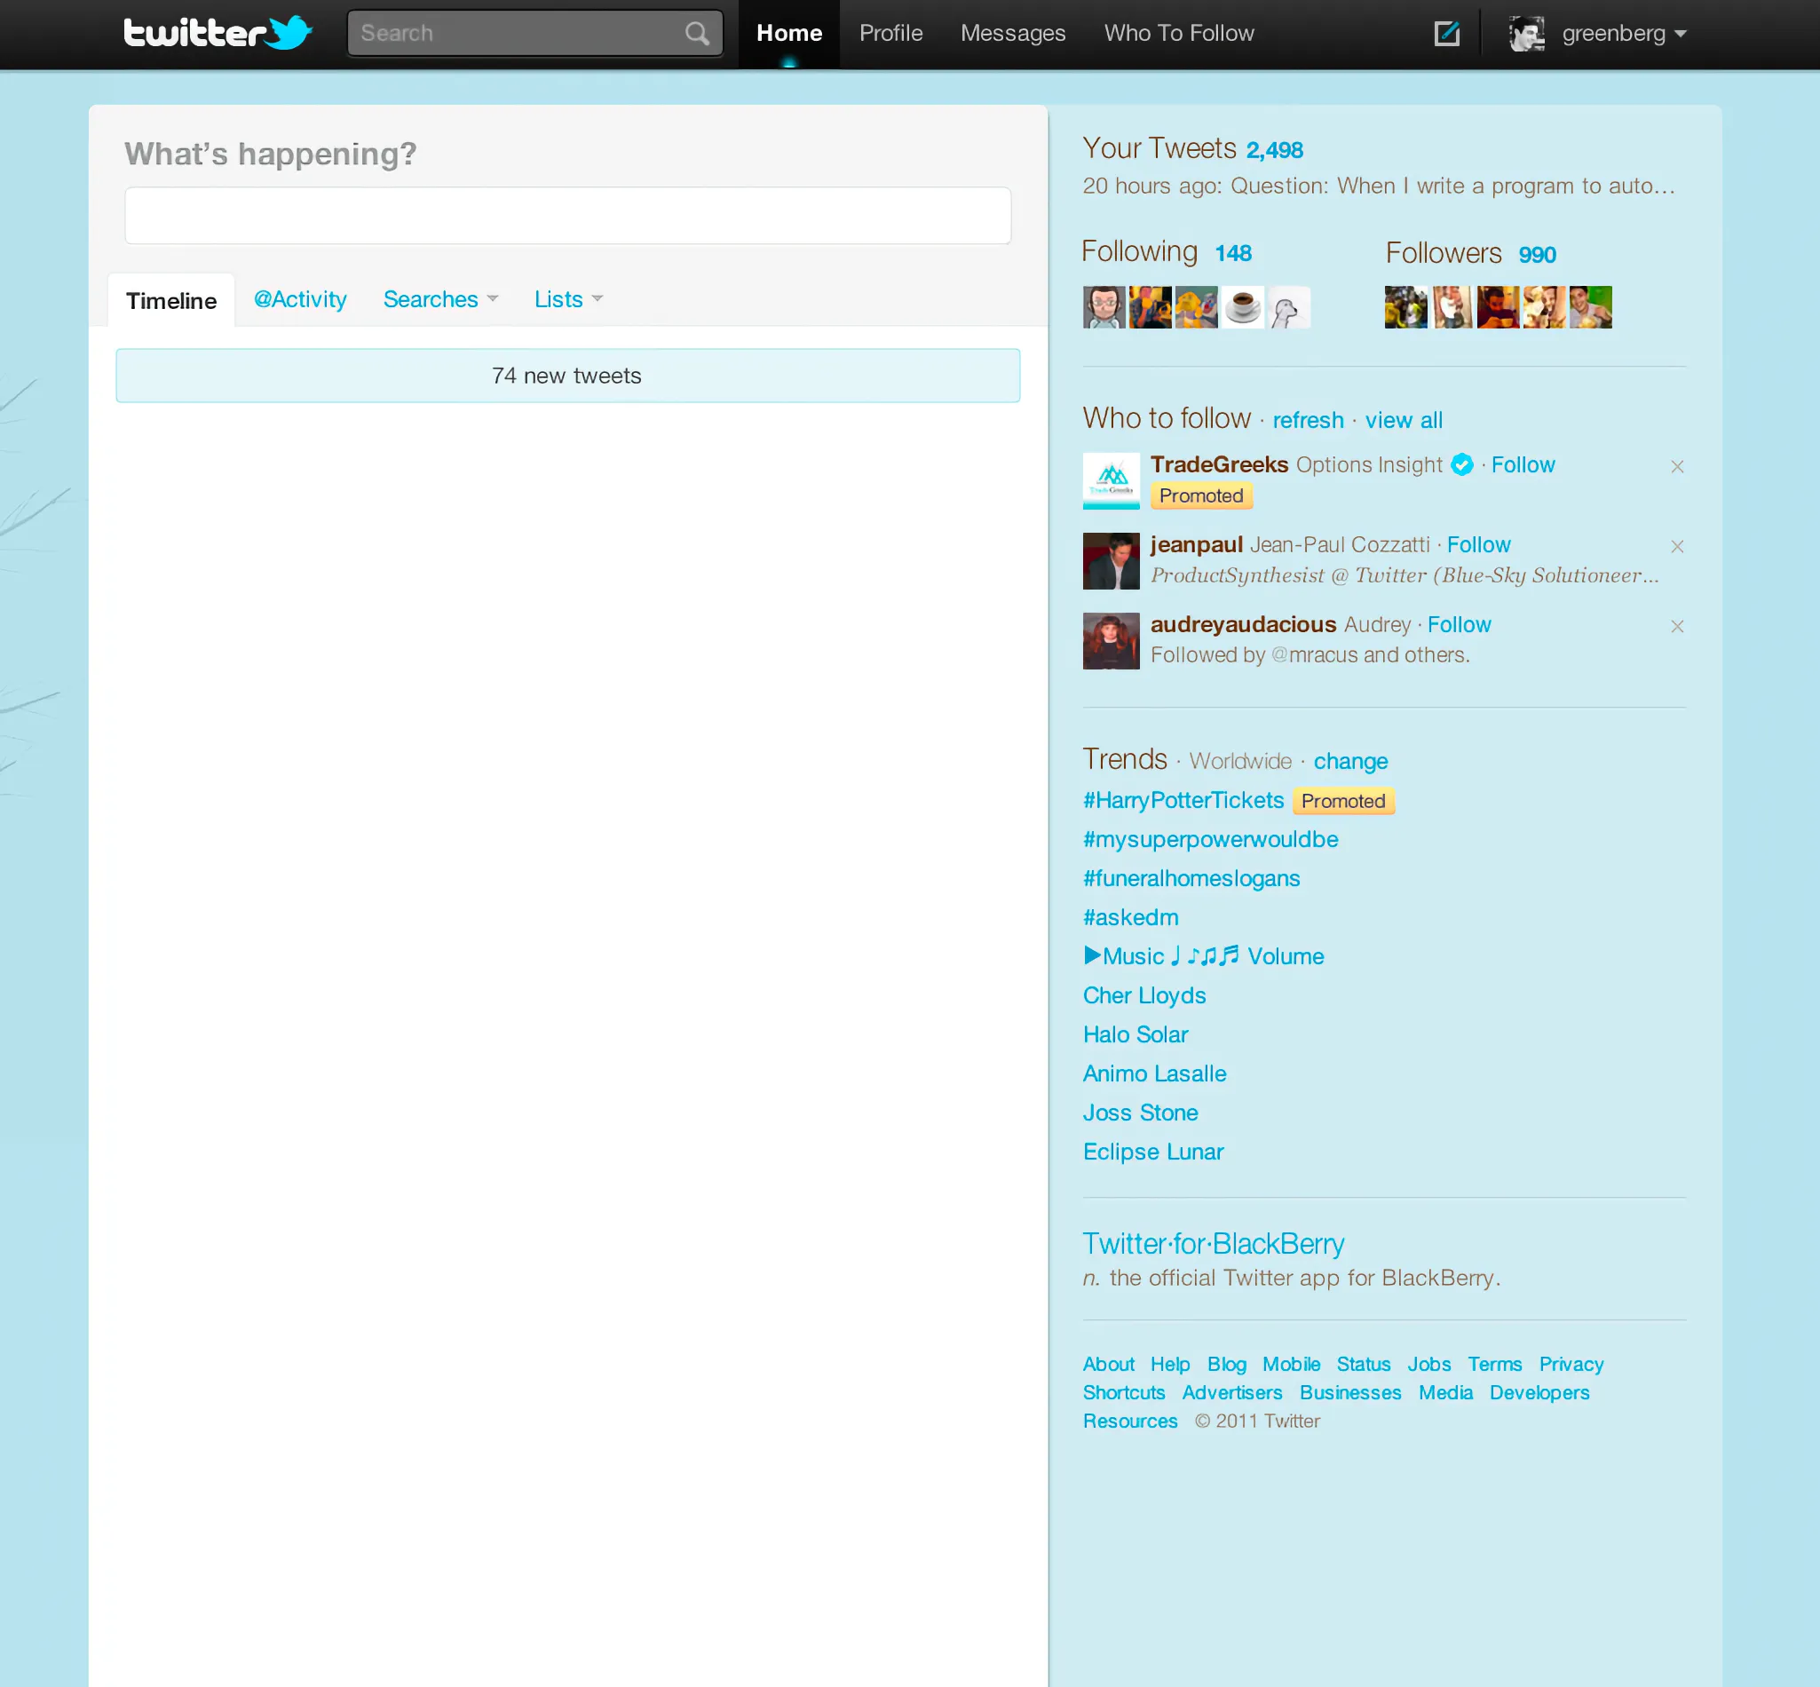
Task: Open the About footer link
Action: click(x=1108, y=1364)
